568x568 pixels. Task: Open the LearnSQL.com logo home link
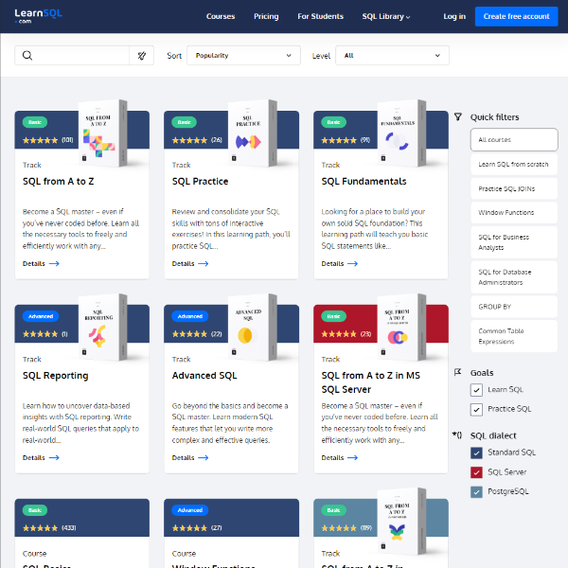pos(38,16)
